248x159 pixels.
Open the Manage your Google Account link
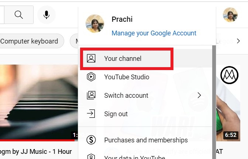pos(154,33)
